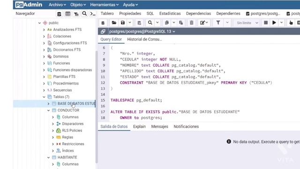Collapse the CONDUCTOR table node
The width and height of the screenshot is (300, 169).
coord(48,110)
